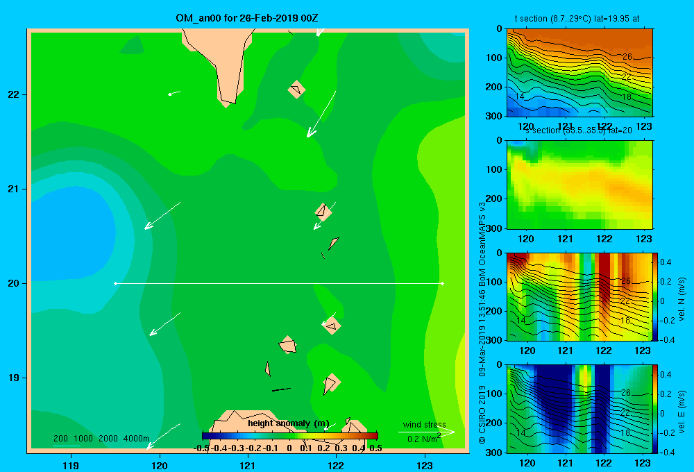Click the salinity section plot
This screenshot has width=694, height=472.
579,185
